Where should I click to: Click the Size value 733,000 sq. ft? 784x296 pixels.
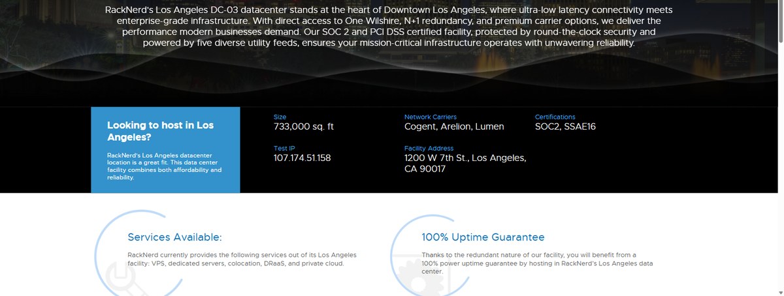click(x=304, y=126)
